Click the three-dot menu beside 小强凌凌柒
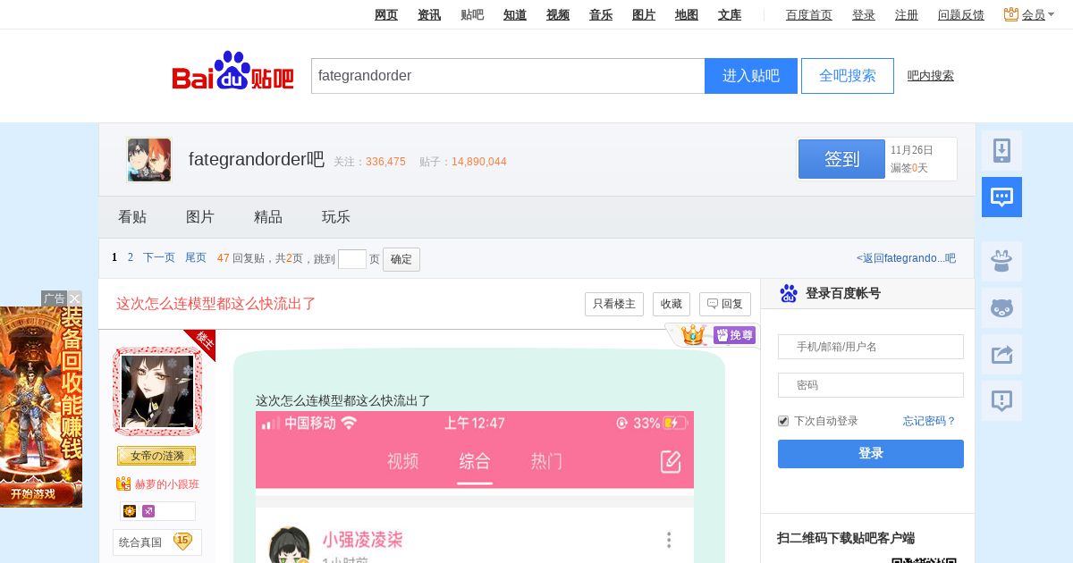Image resolution: width=1073 pixels, height=563 pixels. click(669, 540)
